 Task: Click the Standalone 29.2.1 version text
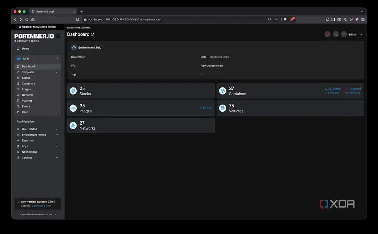(219, 57)
